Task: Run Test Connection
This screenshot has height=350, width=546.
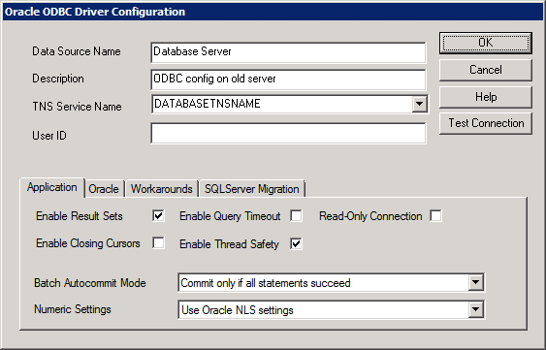Action: tap(486, 123)
